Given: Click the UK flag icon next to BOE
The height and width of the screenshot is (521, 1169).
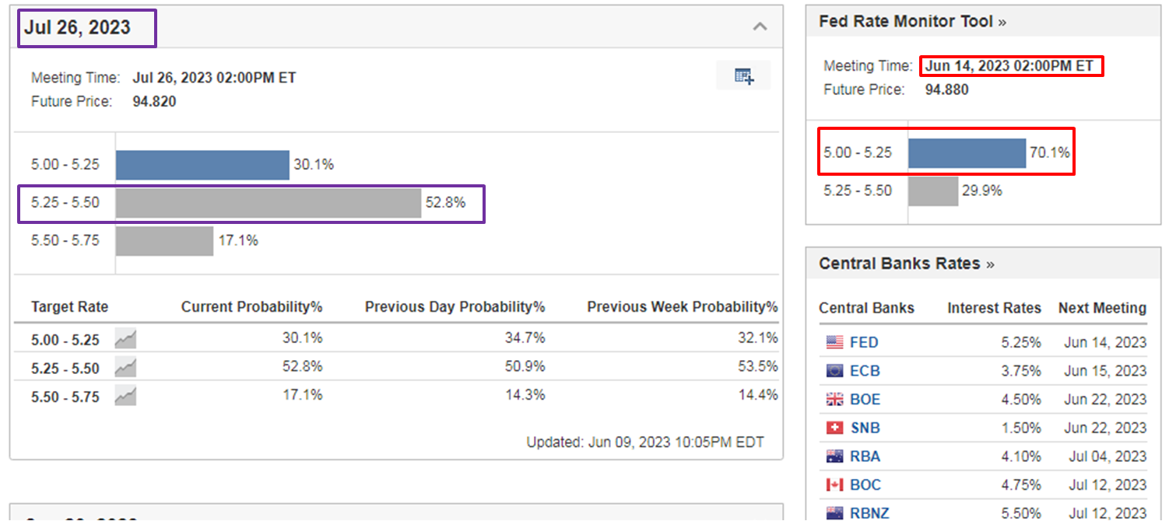Looking at the screenshot, I should [x=834, y=400].
